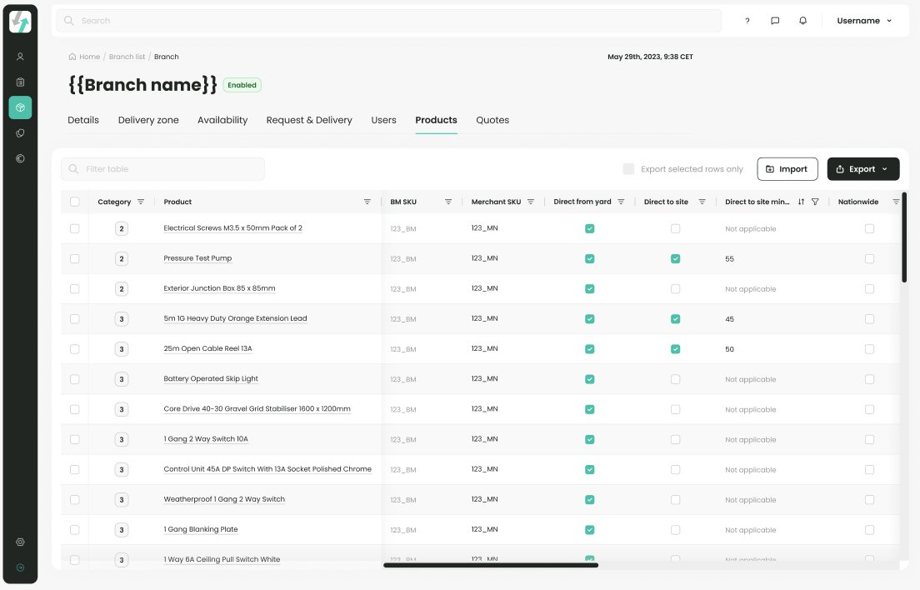This screenshot has width=920, height=590.
Task: Switch to the Delivery zone tab
Action: [x=147, y=120]
